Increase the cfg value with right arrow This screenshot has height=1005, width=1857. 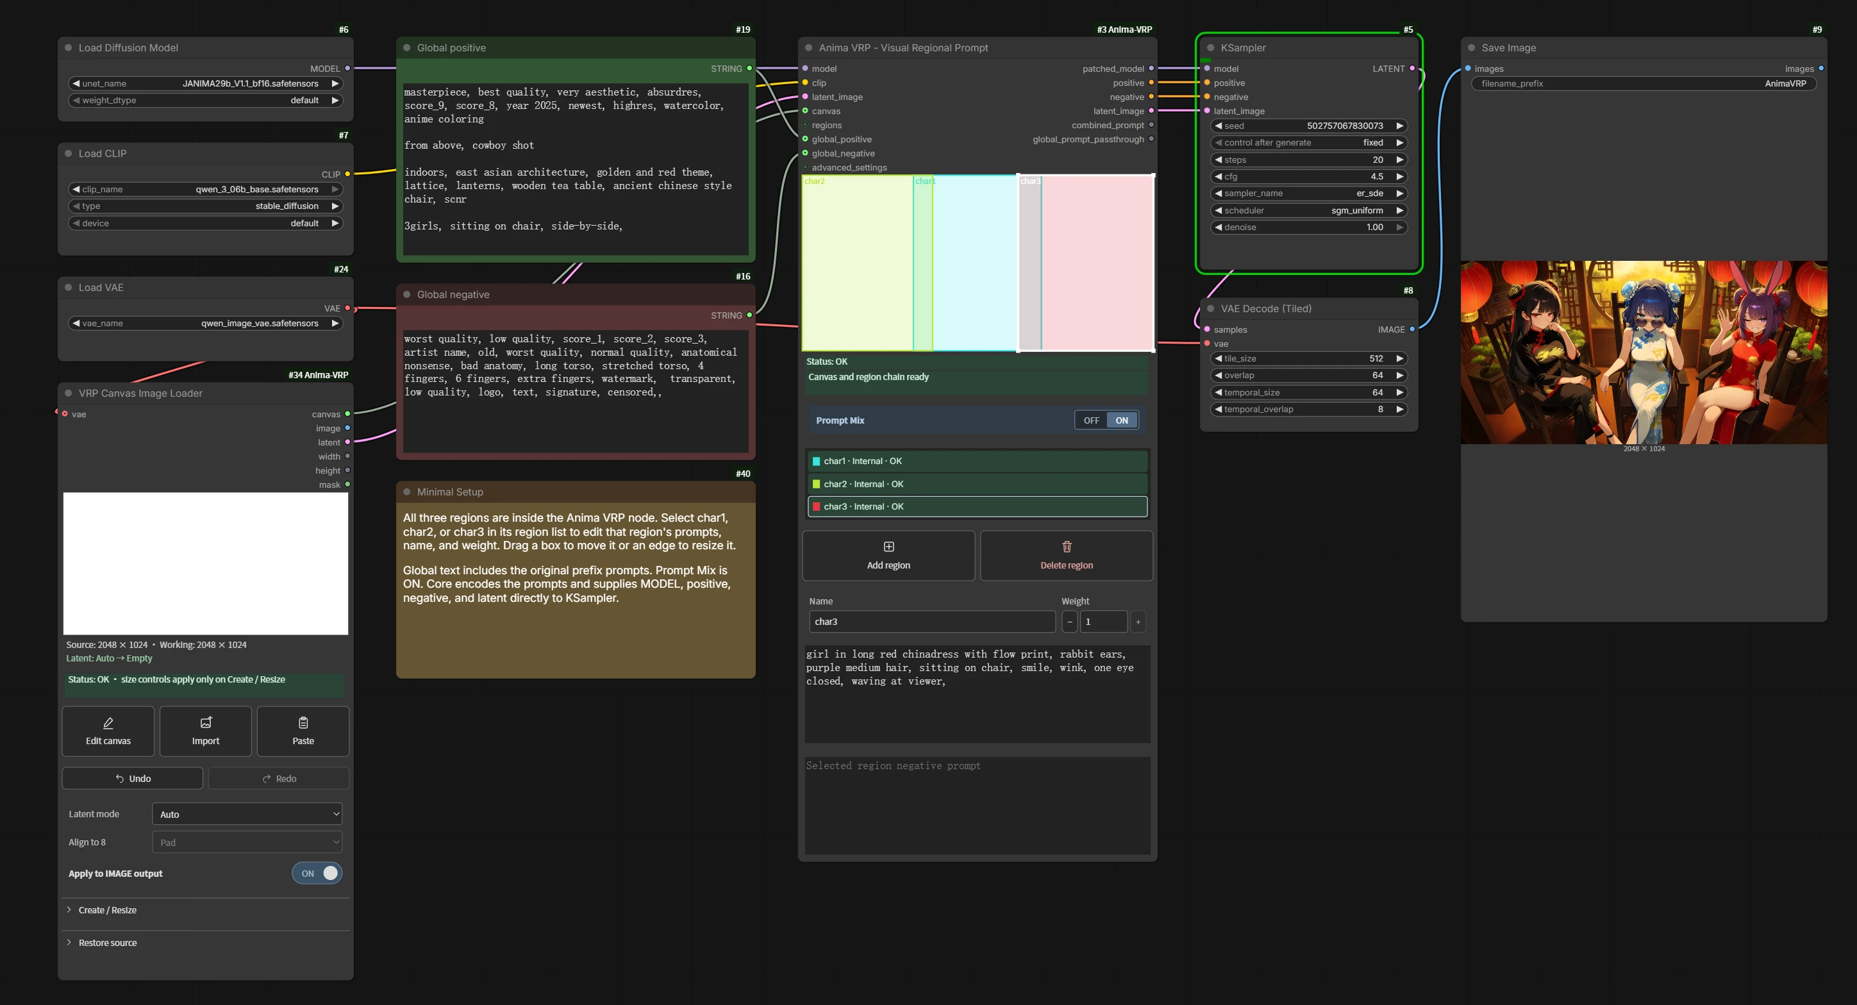(x=1399, y=177)
